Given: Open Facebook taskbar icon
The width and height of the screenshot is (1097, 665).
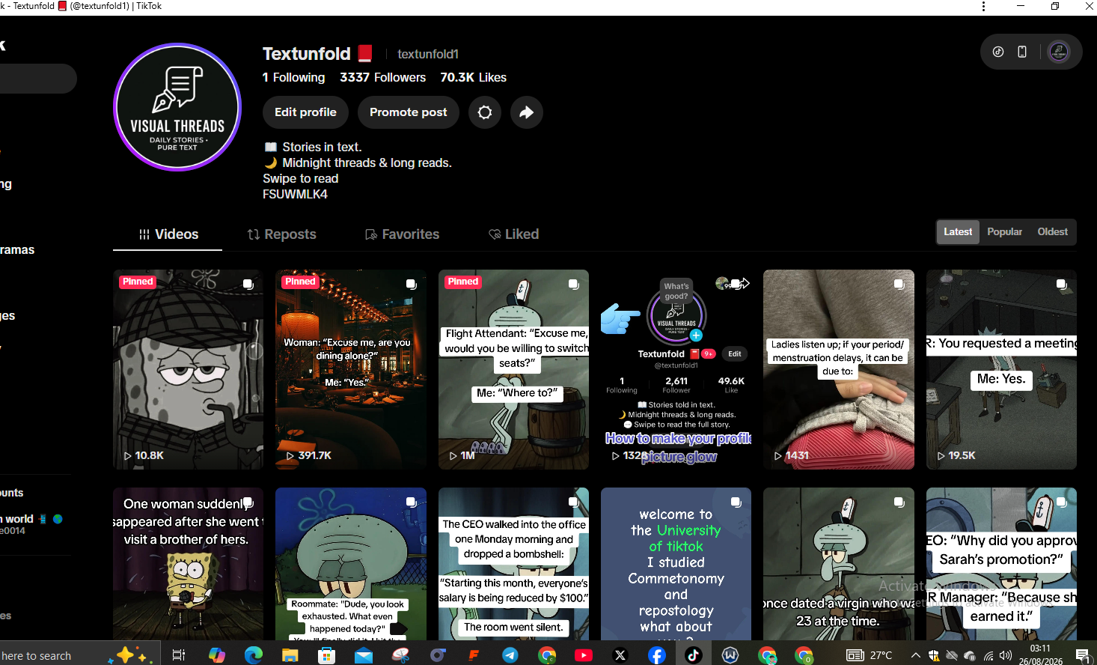Looking at the screenshot, I should [x=656, y=655].
